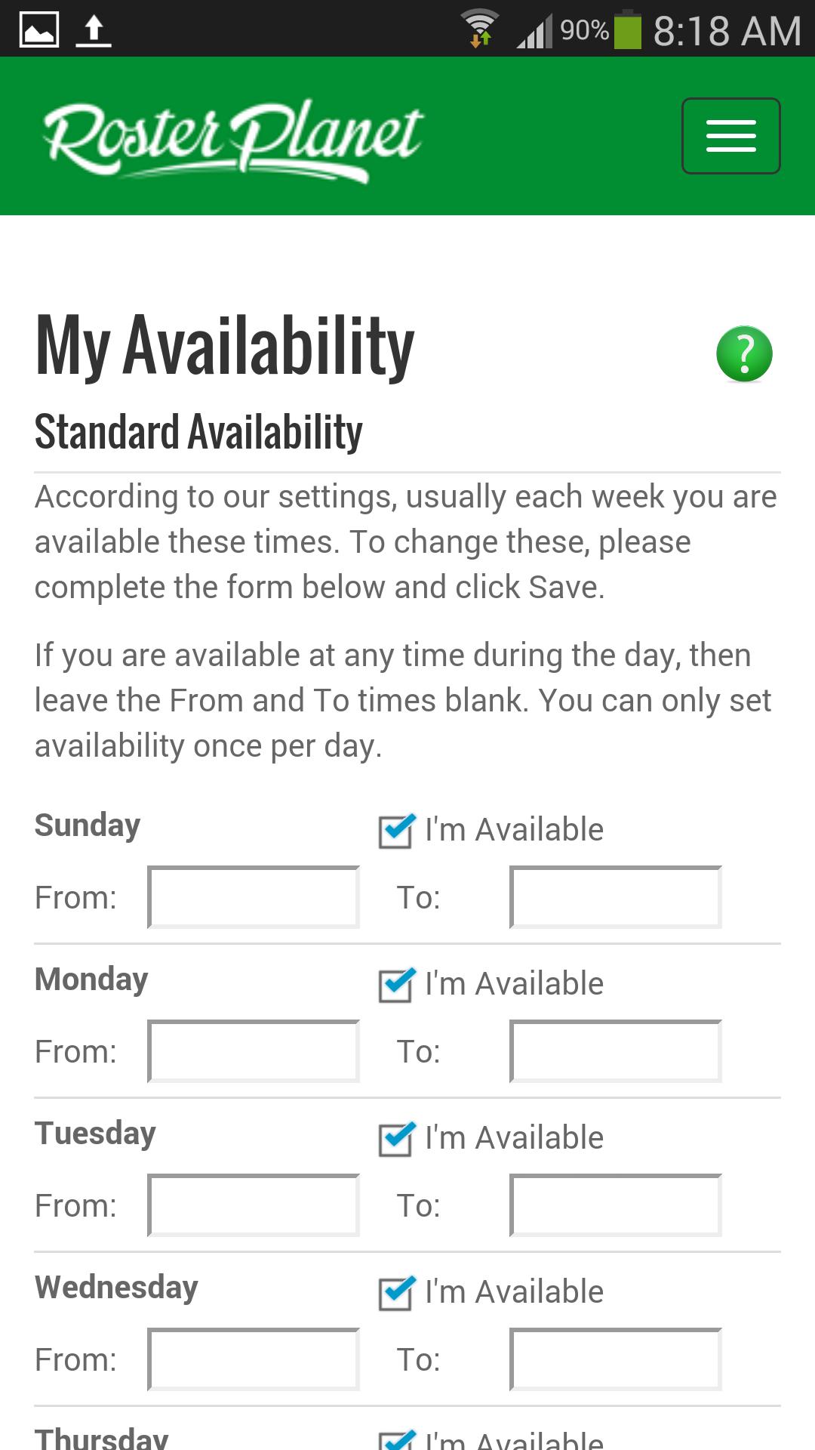Click Wednesday's From time field
Screen dimensions: 815x1450
click(x=254, y=1359)
